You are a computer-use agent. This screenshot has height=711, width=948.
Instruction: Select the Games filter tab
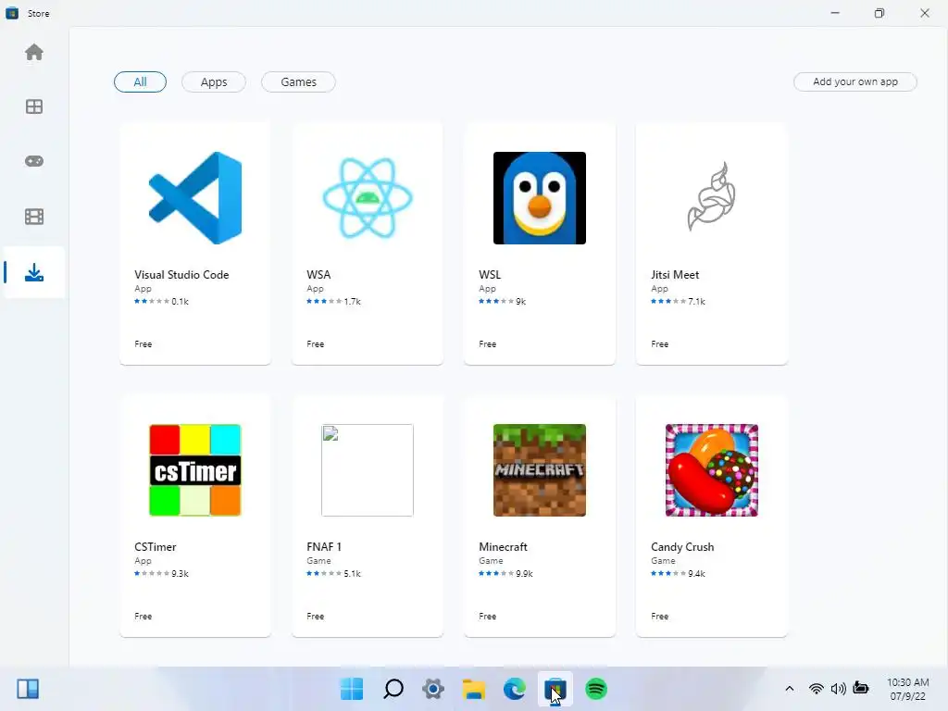click(299, 81)
